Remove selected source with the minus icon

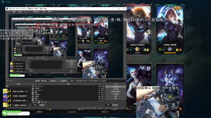(36, 102)
